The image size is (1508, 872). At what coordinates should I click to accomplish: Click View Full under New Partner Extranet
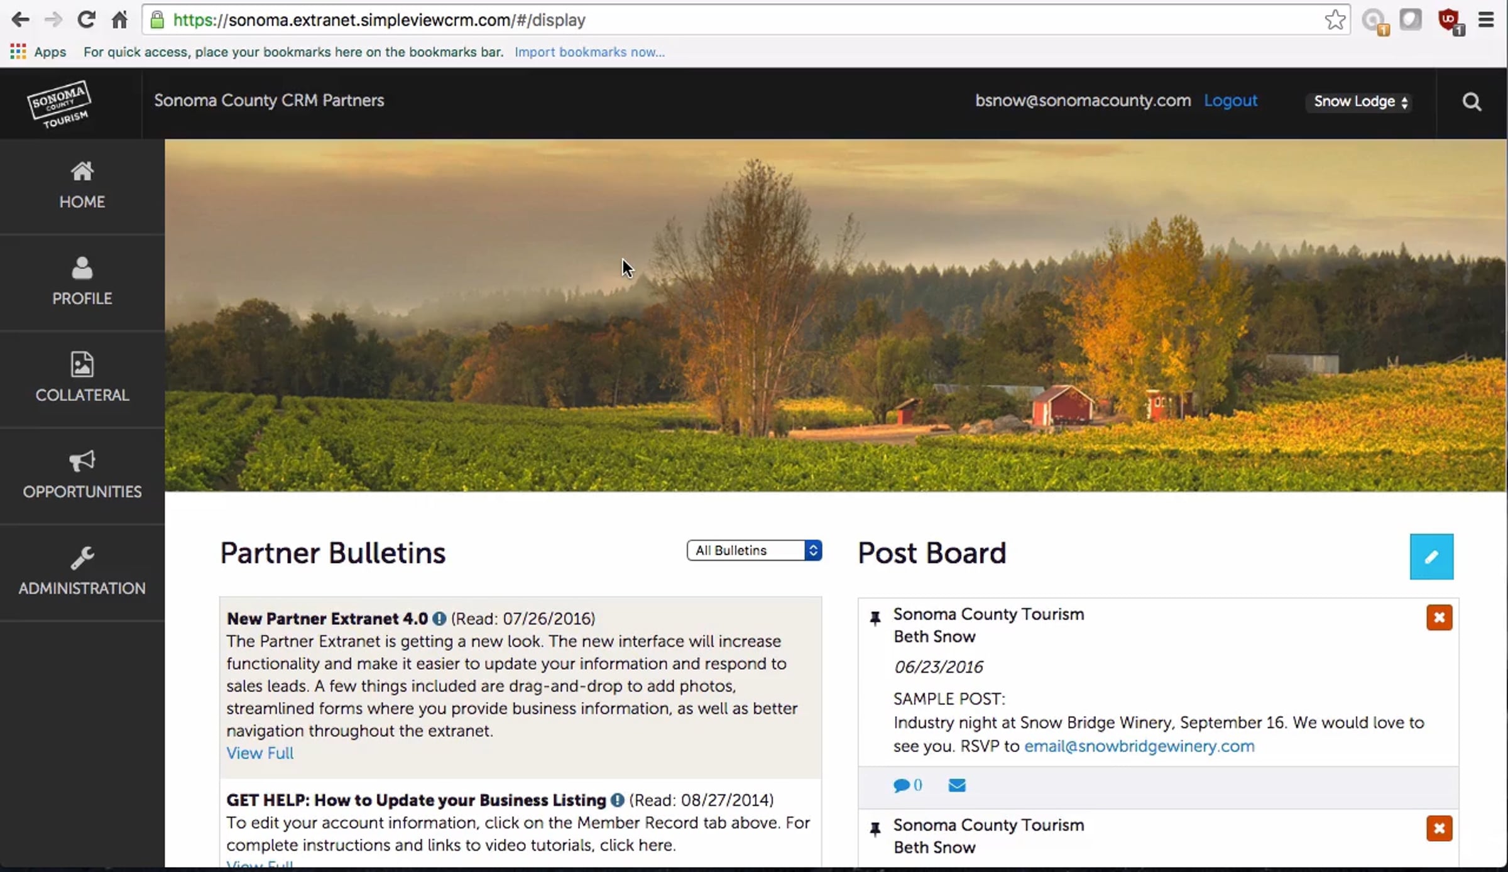point(260,753)
